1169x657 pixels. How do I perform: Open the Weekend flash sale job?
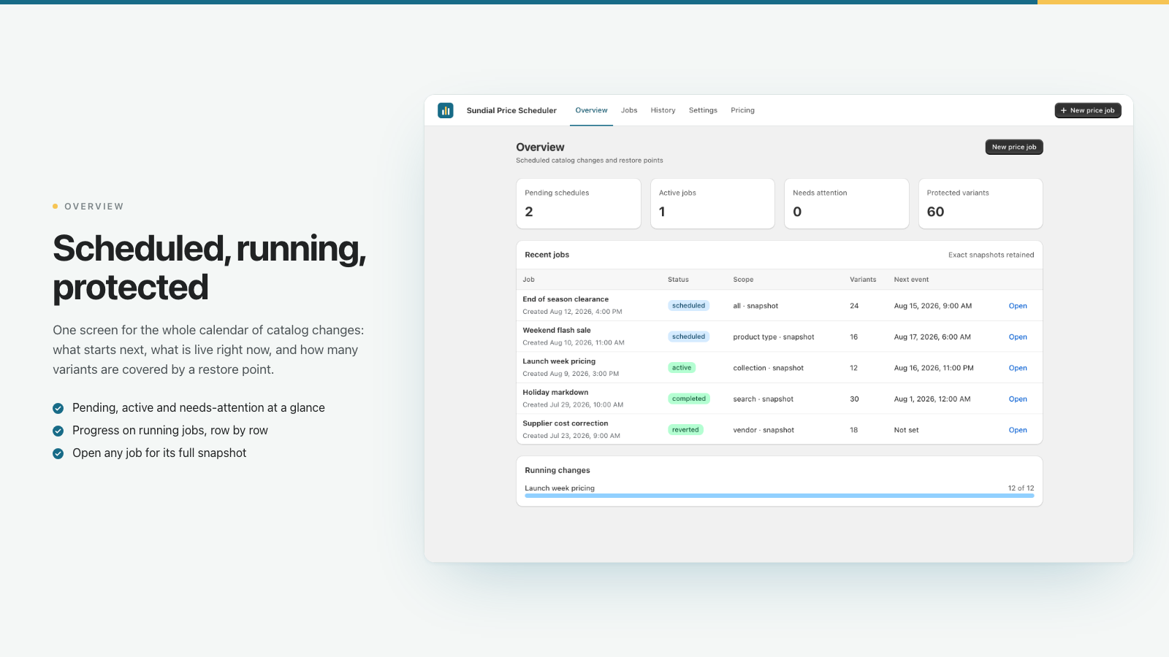pyautogui.click(x=1018, y=337)
